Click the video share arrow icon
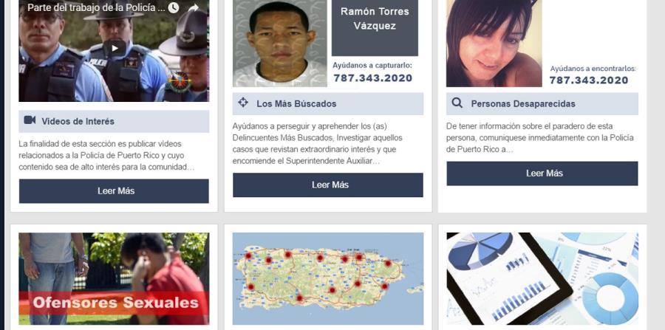The height and width of the screenshot is (330, 665). point(194,7)
